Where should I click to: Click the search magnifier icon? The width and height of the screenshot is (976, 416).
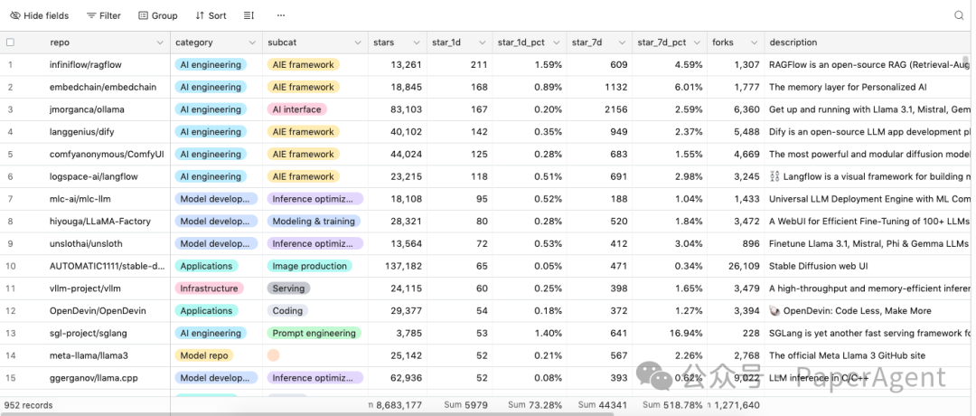click(x=959, y=15)
